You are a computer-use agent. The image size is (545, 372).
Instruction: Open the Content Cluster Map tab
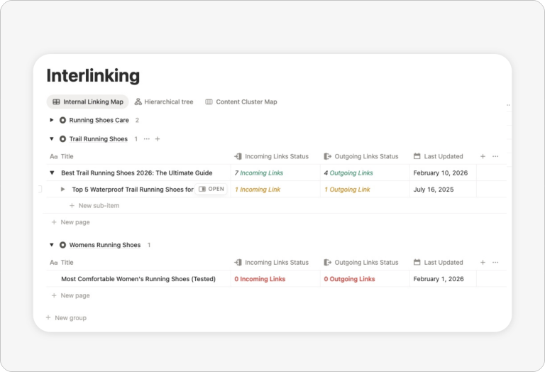coord(241,102)
